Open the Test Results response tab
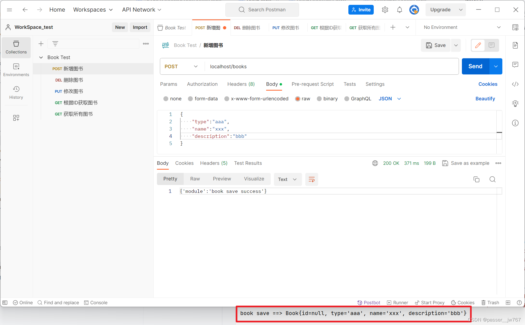The image size is (525, 325). [248, 163]
